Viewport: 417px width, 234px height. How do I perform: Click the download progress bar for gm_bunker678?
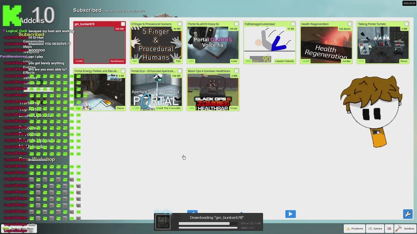click(208, 224)
